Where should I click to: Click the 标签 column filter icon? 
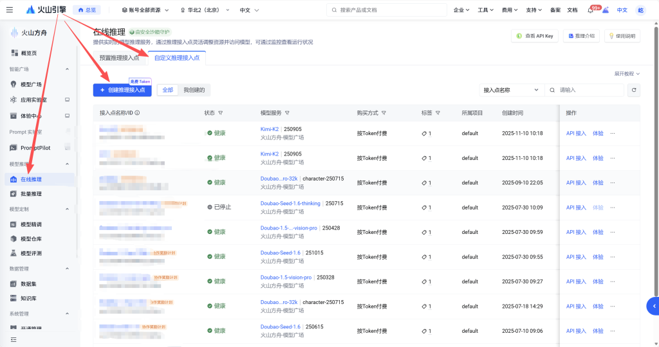click(438, 112)
